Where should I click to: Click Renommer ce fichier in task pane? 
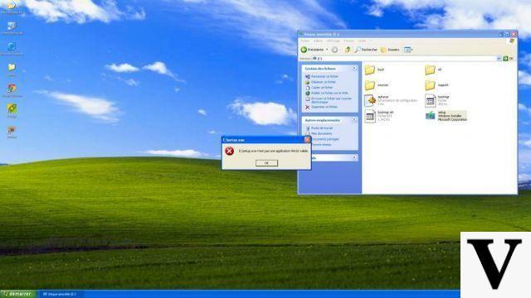pyautogui.click(x=322, y=77)
